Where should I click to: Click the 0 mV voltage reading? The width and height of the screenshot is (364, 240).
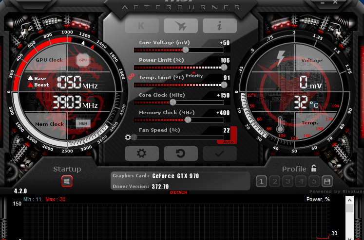click(x=310, y=83)
